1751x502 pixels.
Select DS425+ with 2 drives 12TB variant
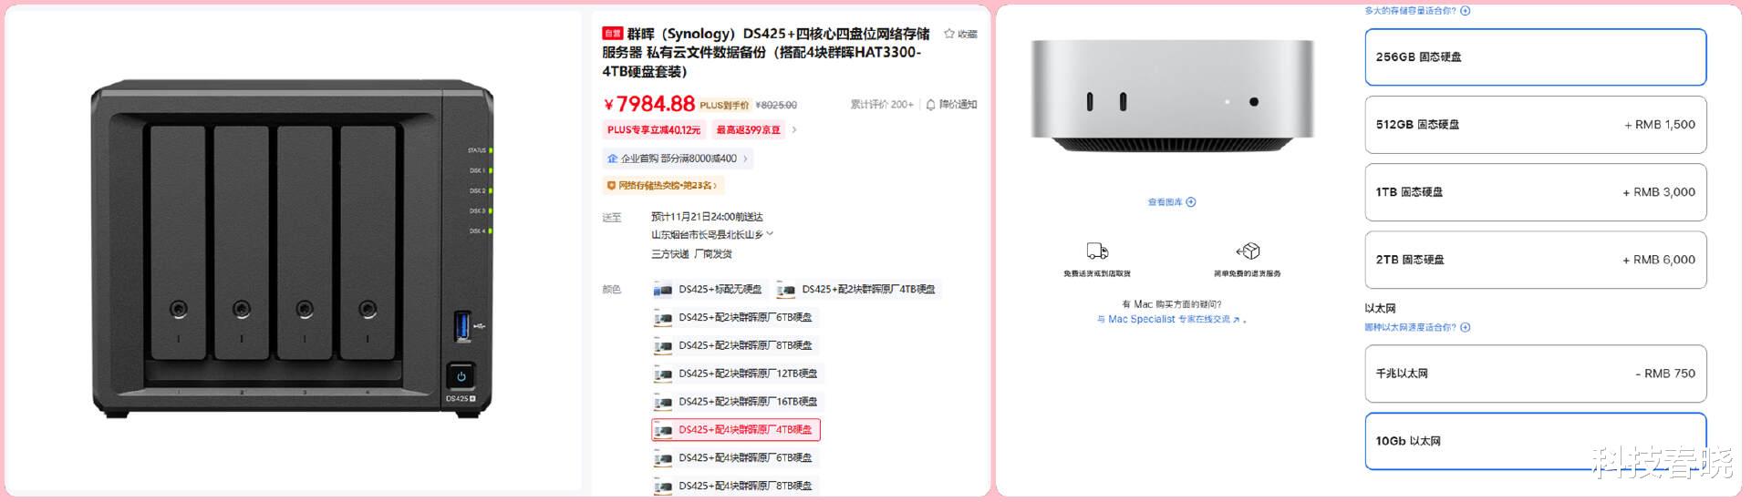pos(737,374)
